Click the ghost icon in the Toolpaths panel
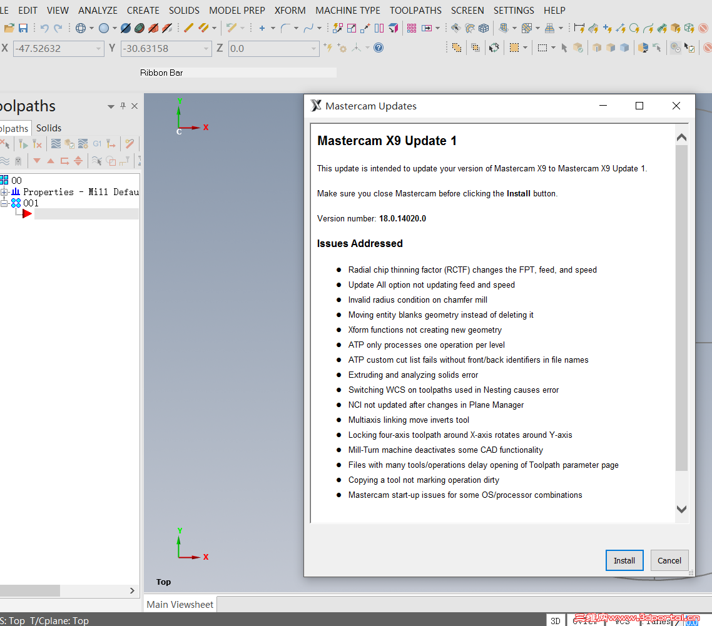Screen dimensions: 712x626 coord(18,161)
